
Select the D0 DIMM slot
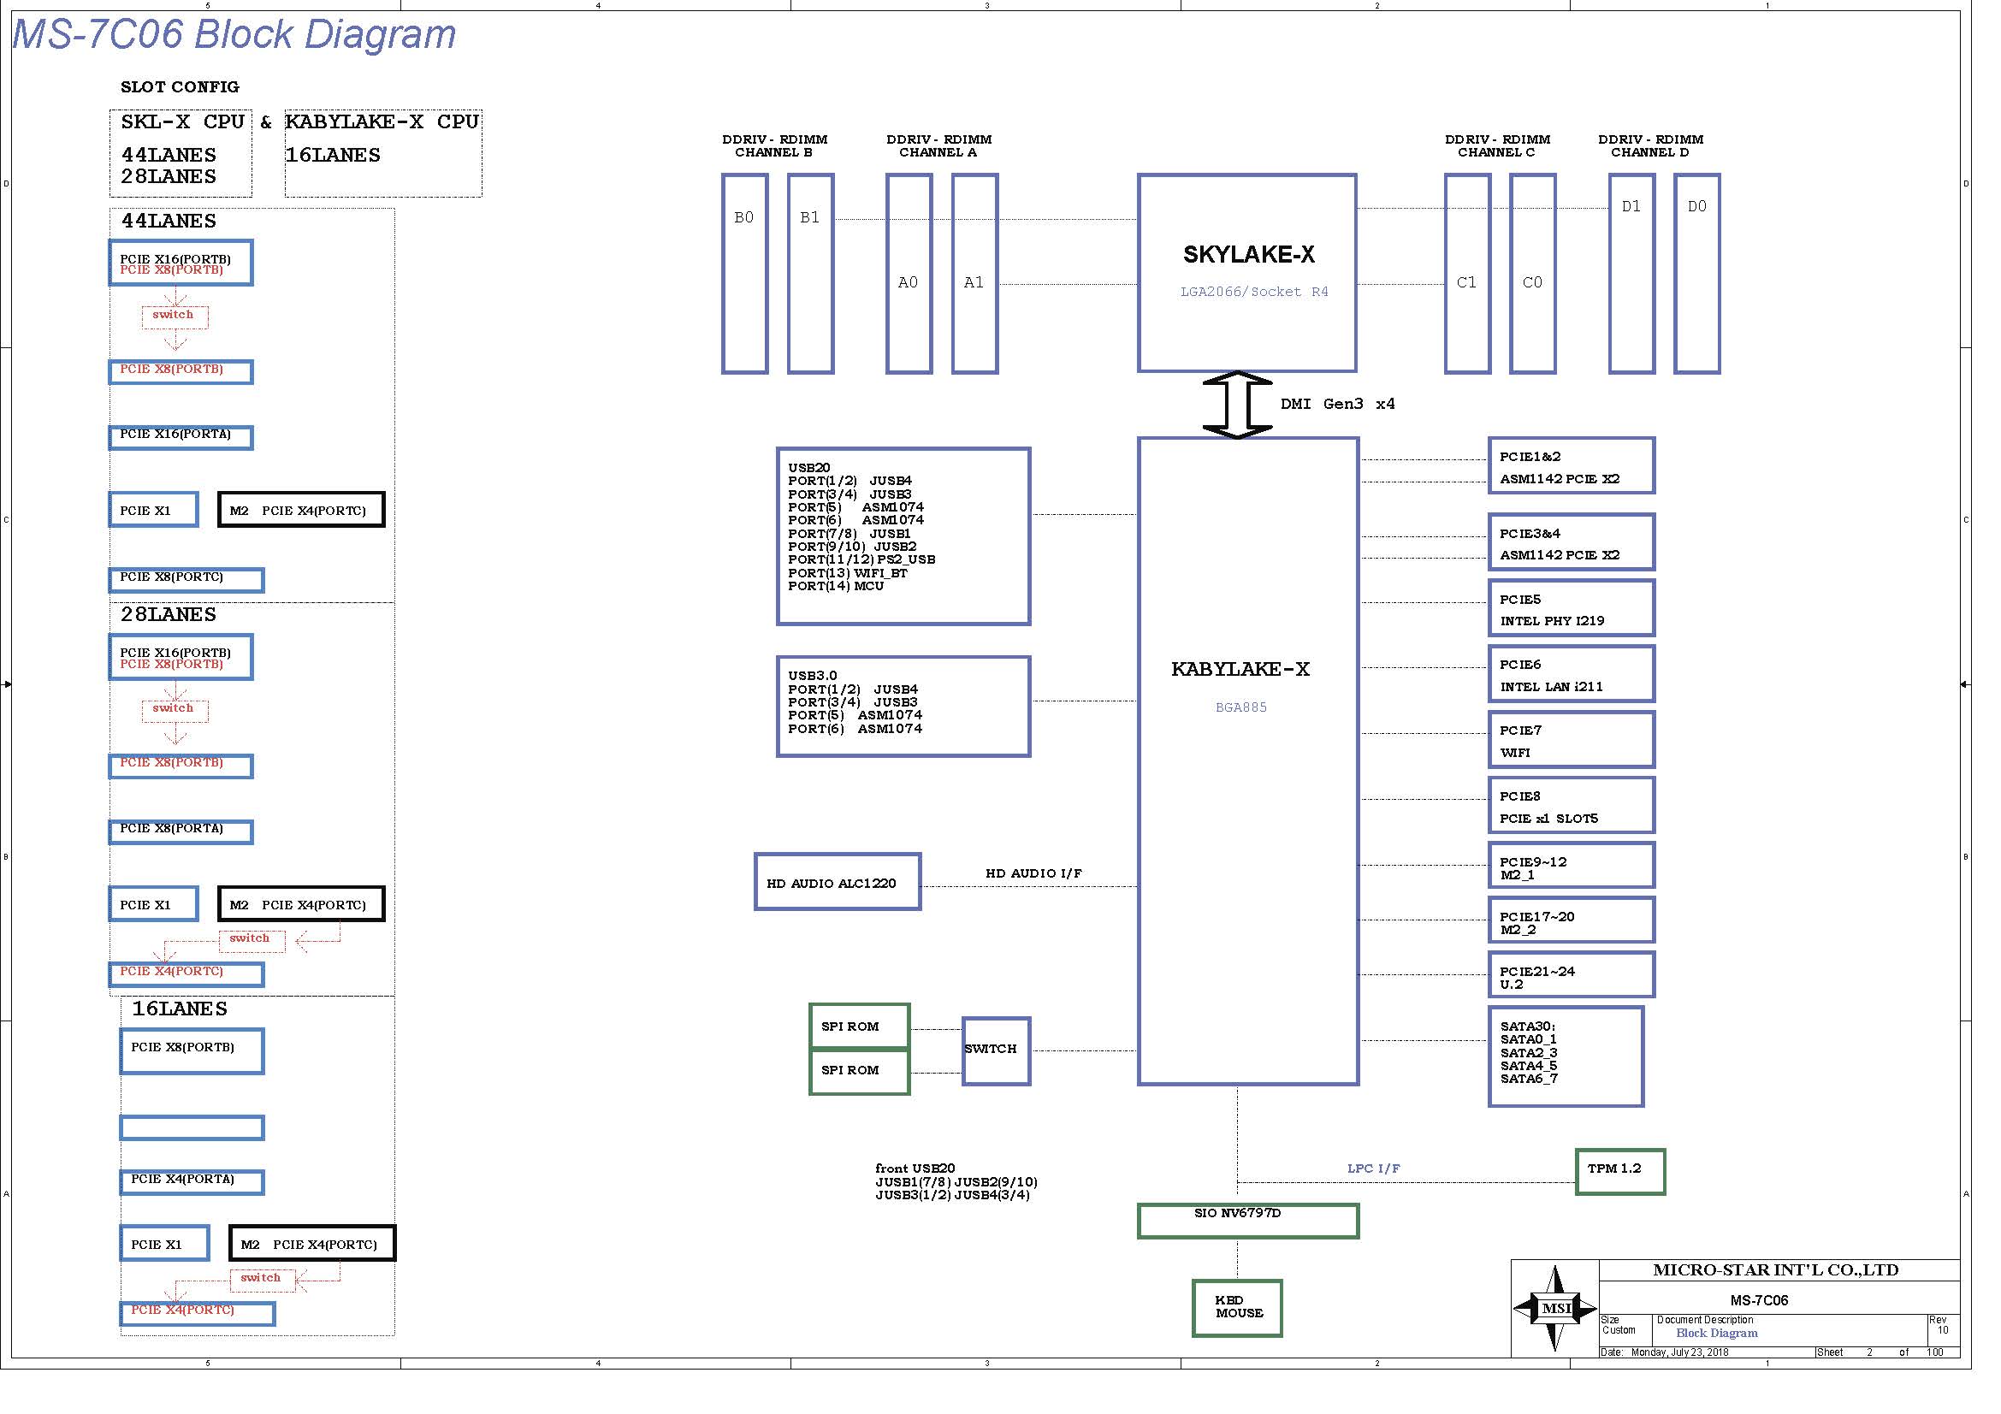(1696, 274)
